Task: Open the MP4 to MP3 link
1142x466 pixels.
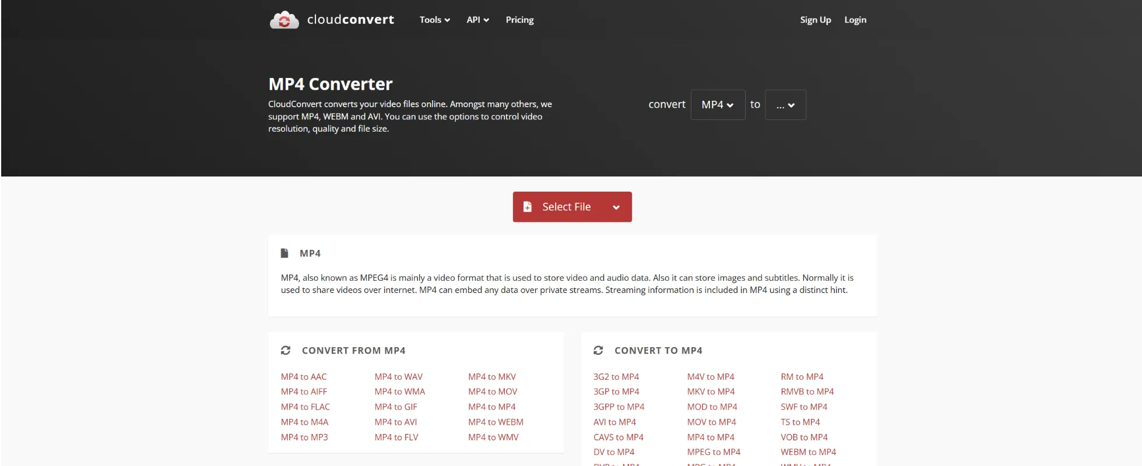Action: (304, 437)
